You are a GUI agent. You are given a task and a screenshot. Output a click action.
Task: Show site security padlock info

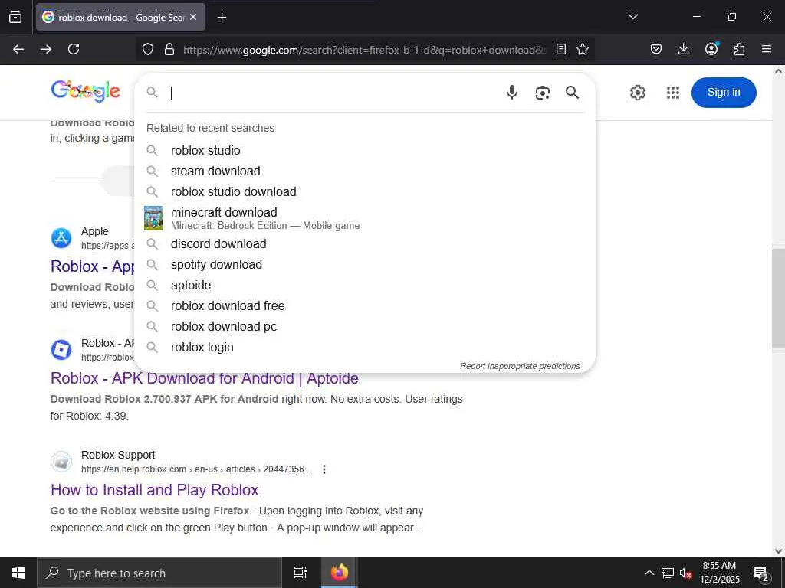pos(169,49)
